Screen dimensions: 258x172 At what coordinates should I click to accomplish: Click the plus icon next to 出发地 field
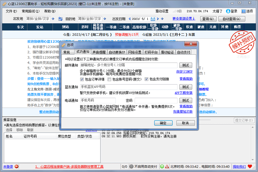(x=53, y=19)
